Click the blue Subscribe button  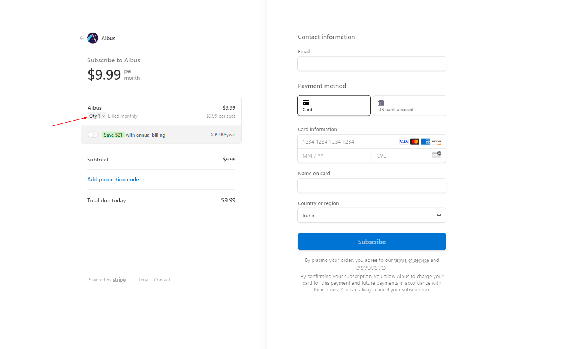click(372, 242)
